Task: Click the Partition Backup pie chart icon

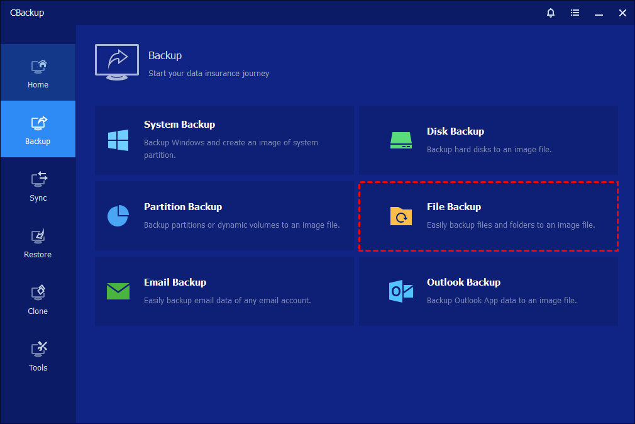Action: pos(118,215)
